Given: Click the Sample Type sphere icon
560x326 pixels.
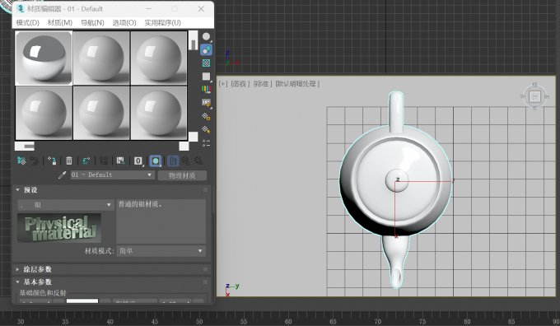Looking at the screenshot, I should pyautogui.click(x=206, y=36).
